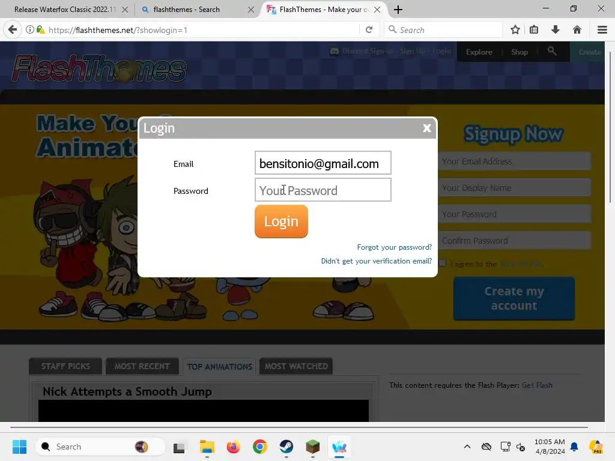
Task: Close the Login dialog with X
Action: tap(427, 128)
